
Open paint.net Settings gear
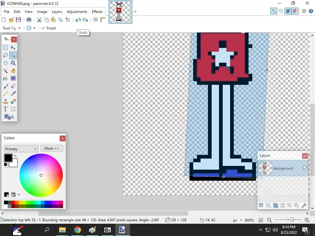304,11
